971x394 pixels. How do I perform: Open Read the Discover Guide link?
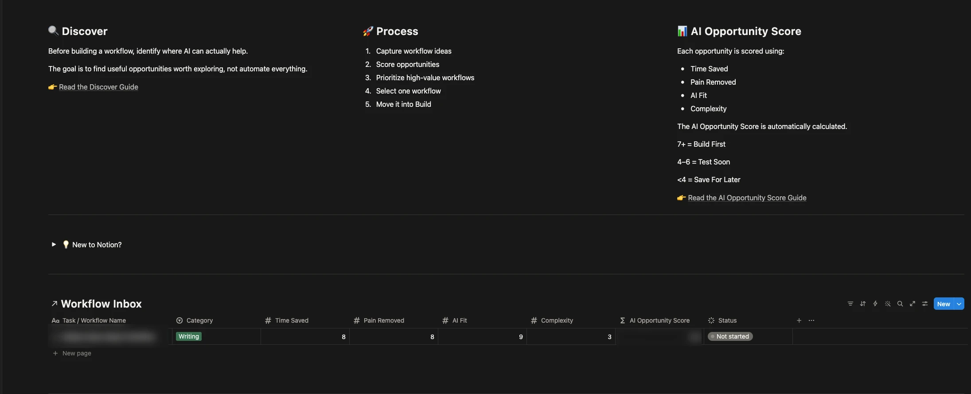click(98, 87)
